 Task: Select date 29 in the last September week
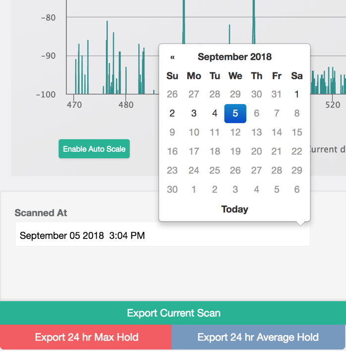click(296, 171)
